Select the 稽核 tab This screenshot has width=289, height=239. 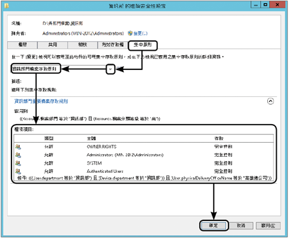[83, 45]
